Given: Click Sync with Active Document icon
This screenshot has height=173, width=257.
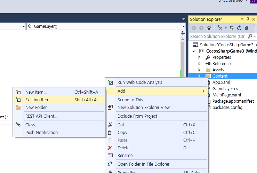Looking at the screenshot, I should click(232, 28).
